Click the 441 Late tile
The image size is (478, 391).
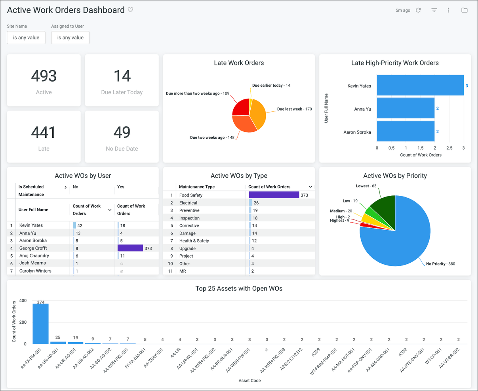44,137
